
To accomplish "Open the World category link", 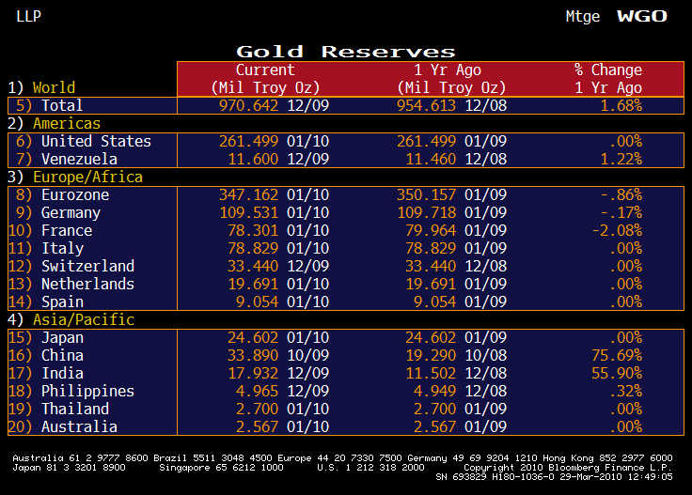I will (x=54, y=87).
